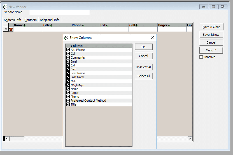Click the horizontal scrollbar thumb
Screen dimensions: 233x155
[17, 139]
